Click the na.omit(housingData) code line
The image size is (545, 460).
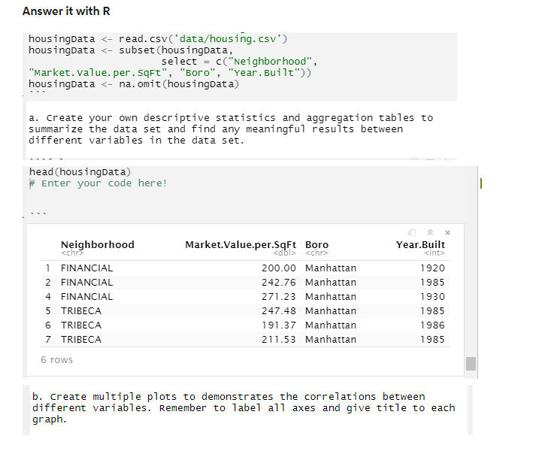point(134,84)
